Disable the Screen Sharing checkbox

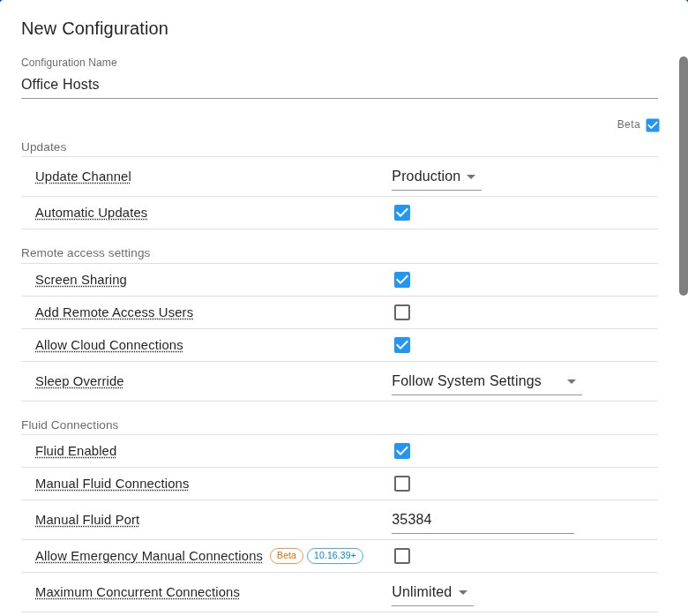click(402, 280)
